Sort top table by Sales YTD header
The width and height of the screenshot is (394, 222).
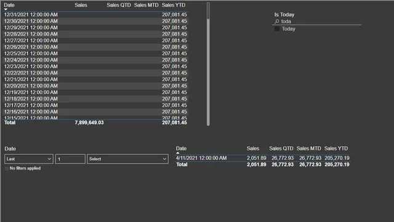(x=174, y=5)
